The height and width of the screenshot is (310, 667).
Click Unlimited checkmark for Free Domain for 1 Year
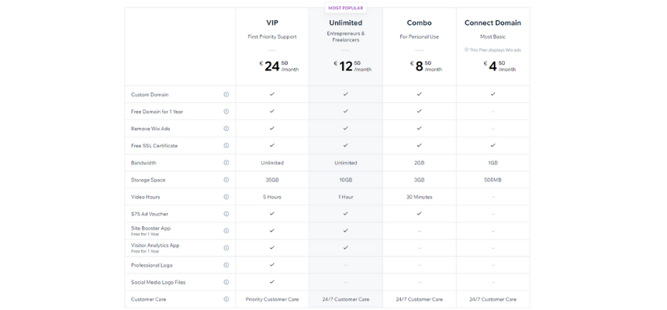pos(346,111)
